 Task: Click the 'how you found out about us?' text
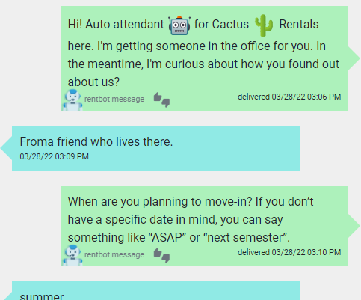tap(203, 73)
